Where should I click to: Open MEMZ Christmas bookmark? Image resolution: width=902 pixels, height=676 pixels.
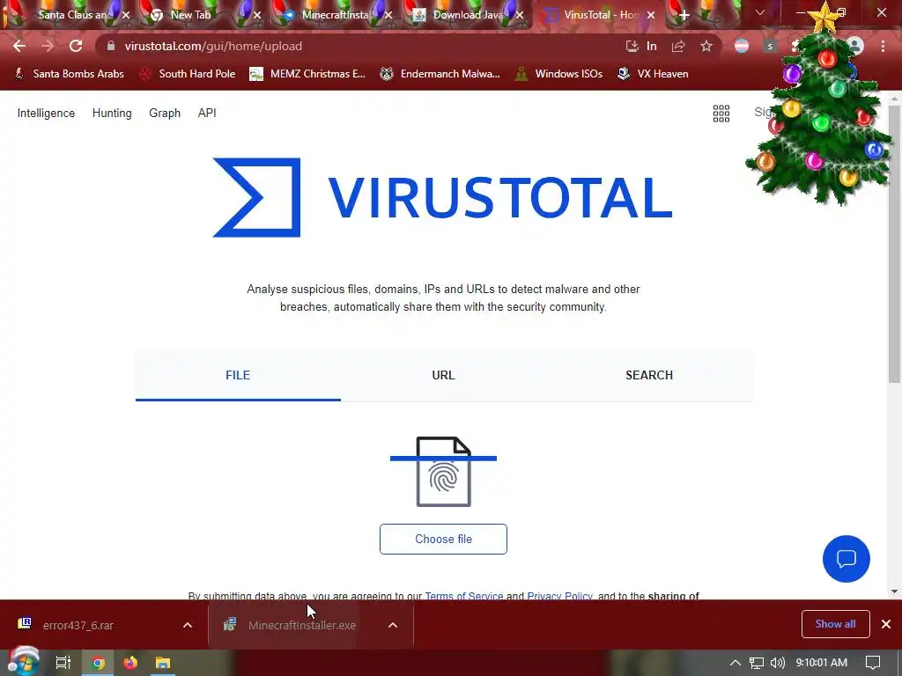(307, 74)
